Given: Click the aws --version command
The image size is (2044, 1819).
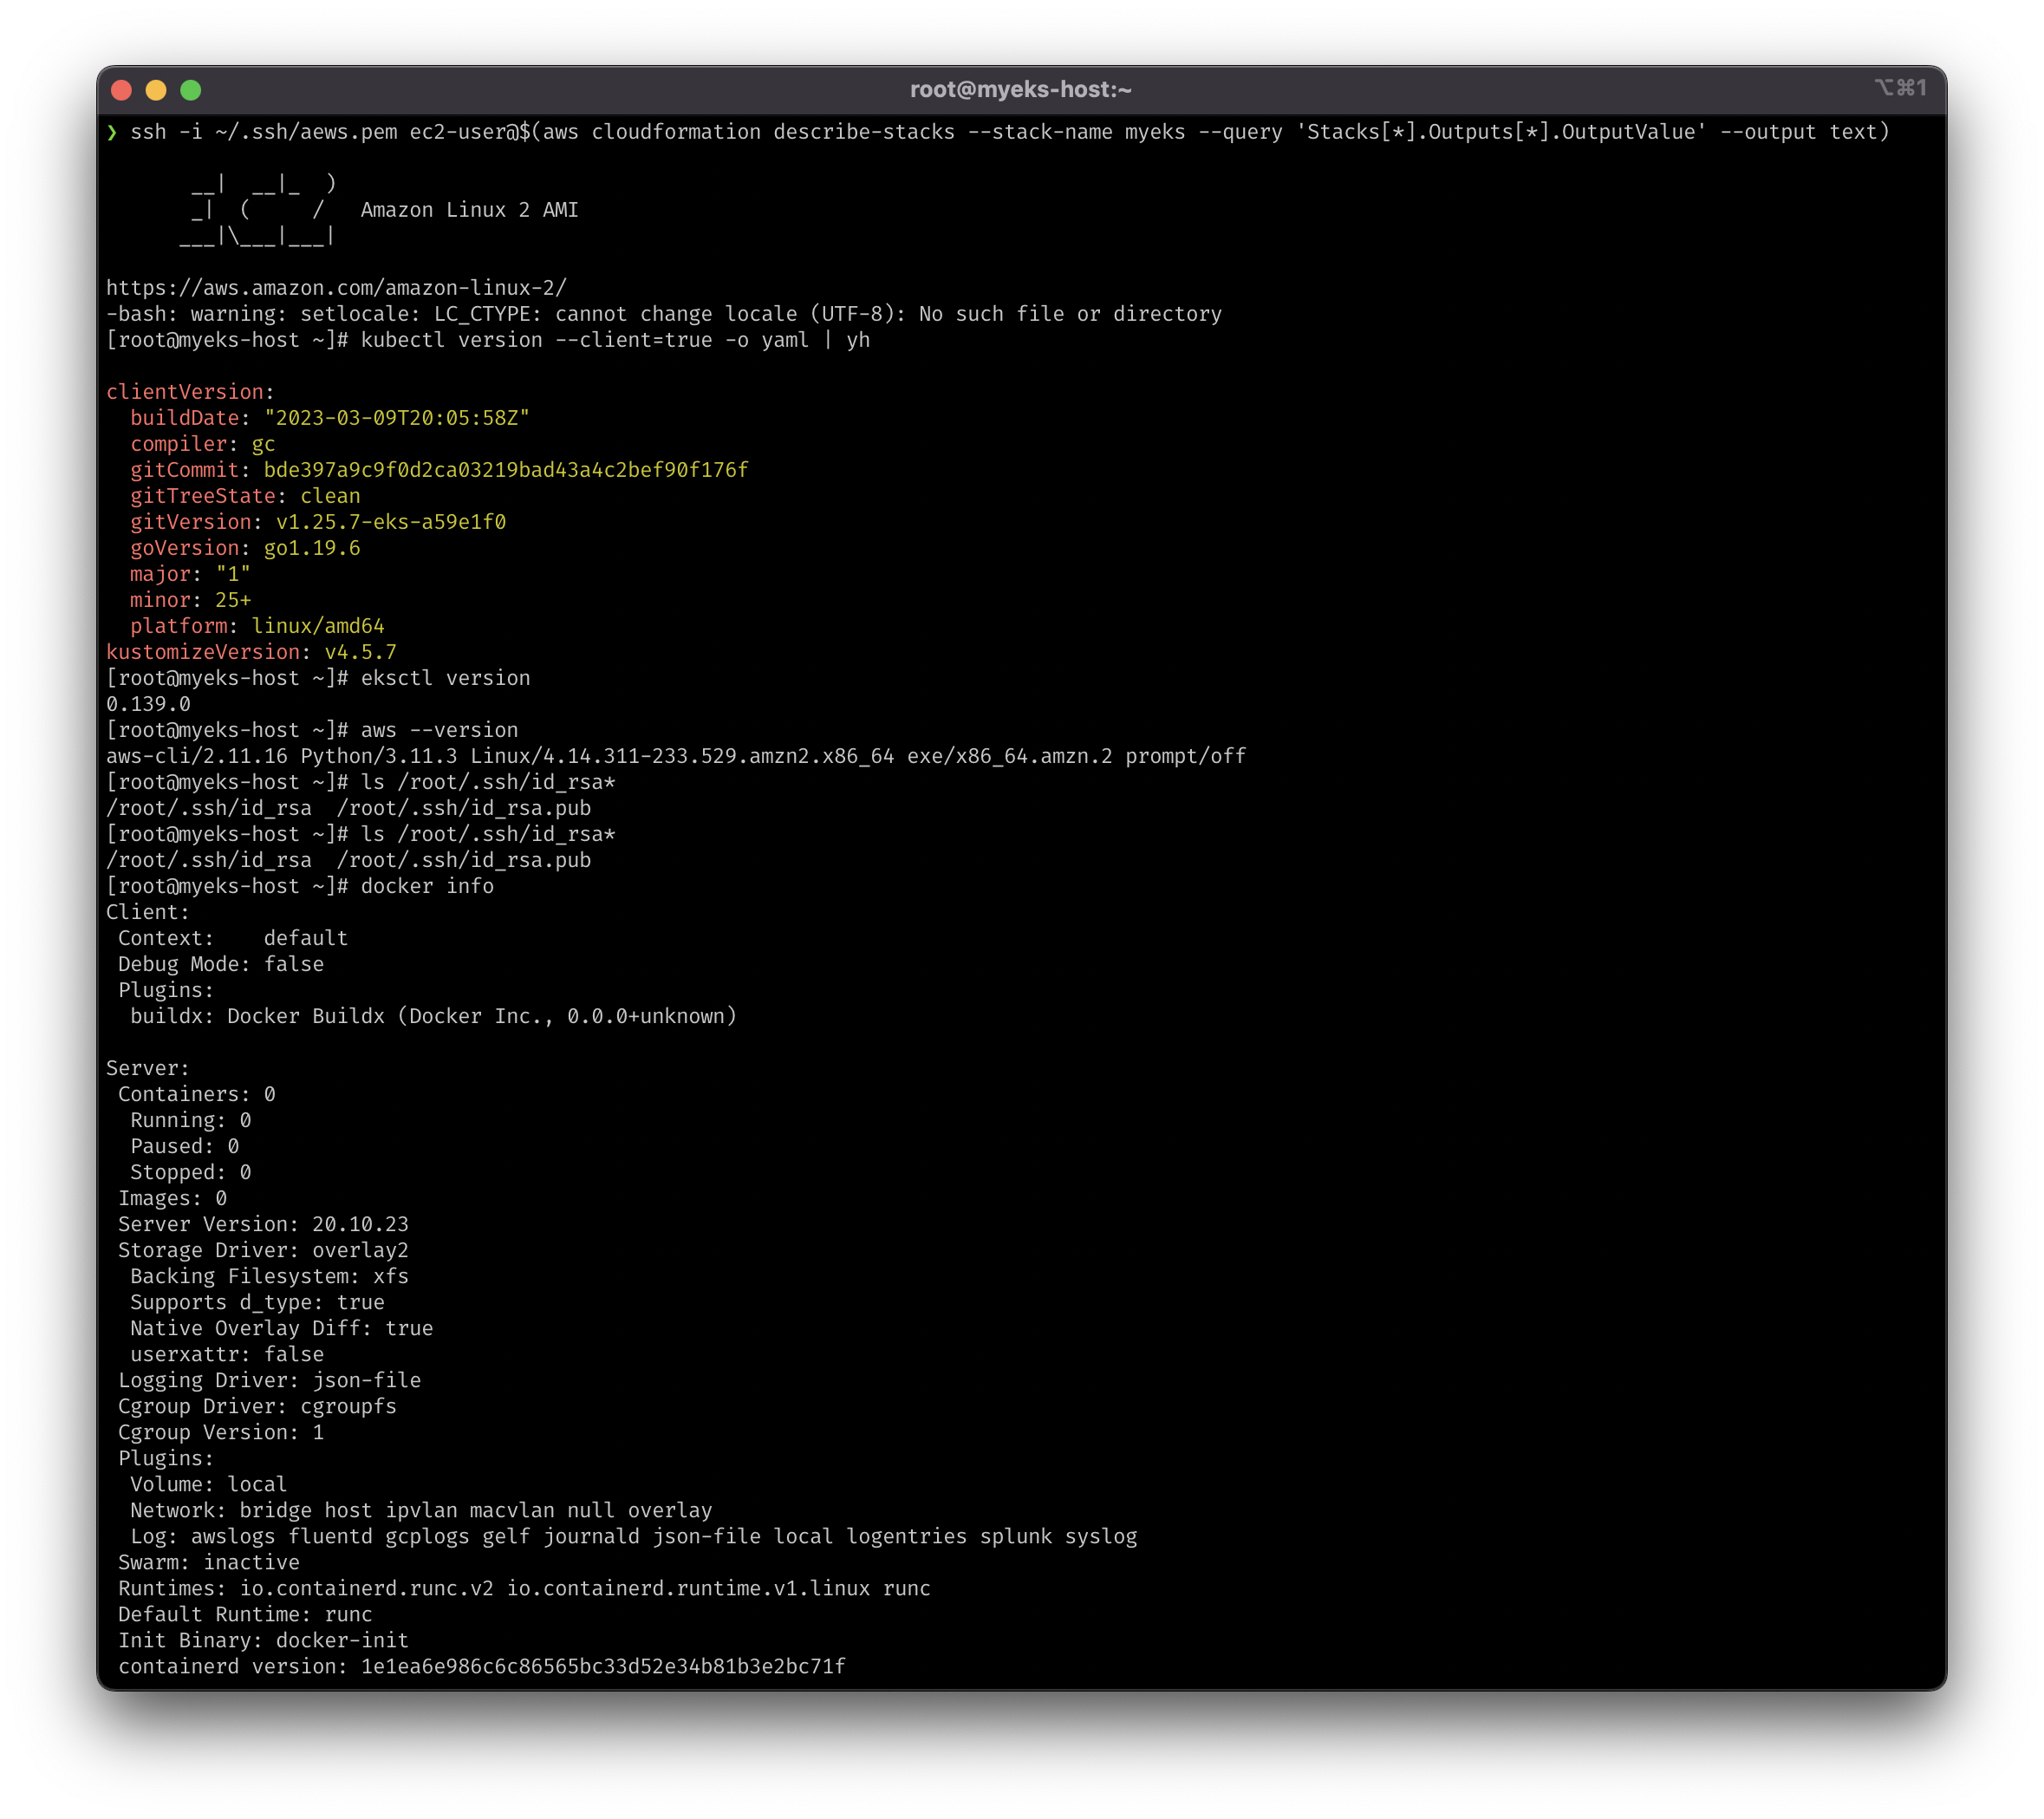Looking at the screenshot, I should click(x=439, y=730).
